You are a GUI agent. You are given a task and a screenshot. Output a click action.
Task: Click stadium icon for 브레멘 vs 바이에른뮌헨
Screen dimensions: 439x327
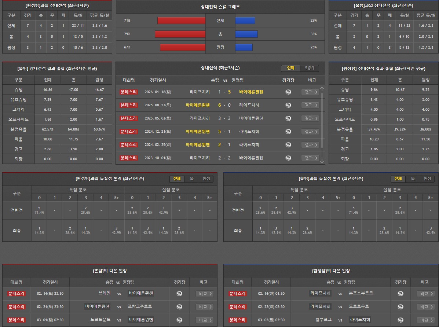pos(179,294)
